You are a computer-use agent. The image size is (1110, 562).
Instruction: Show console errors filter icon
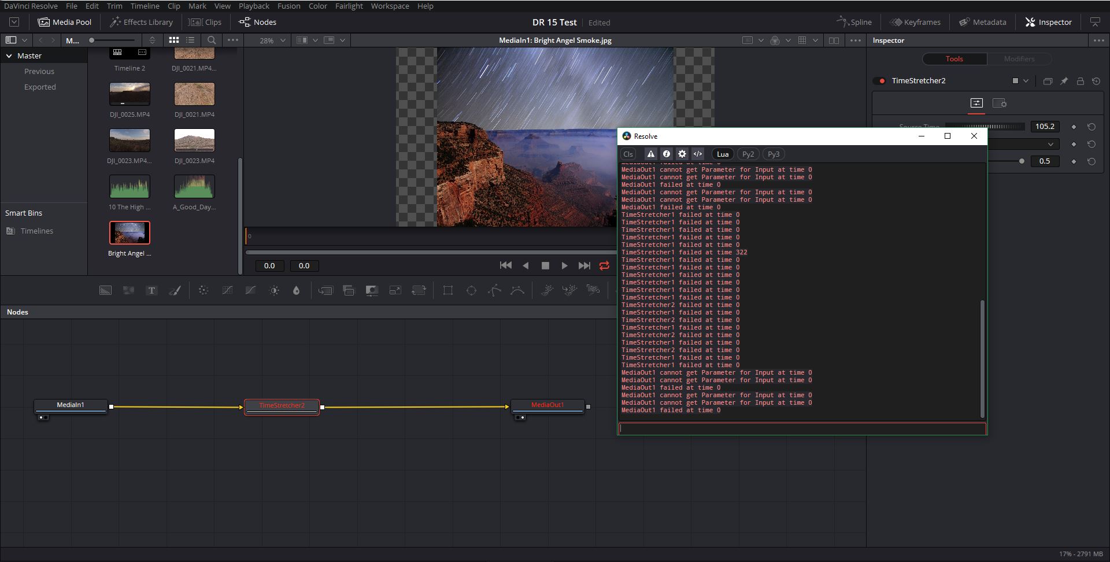pyautogui.click(x=650, y=154)
